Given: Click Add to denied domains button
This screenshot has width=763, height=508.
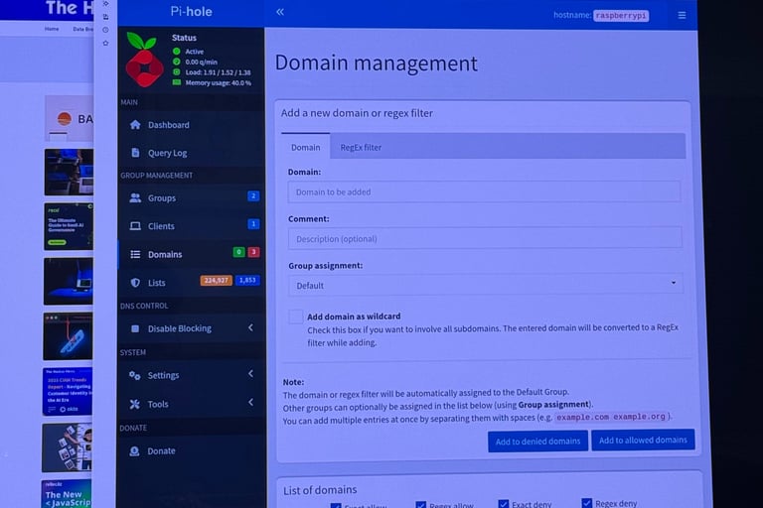Looking at the screenshot, I should point(537,442).
